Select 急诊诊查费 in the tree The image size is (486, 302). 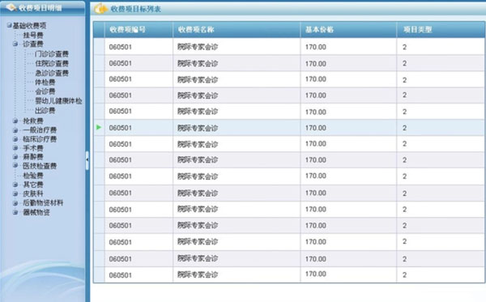52,73
